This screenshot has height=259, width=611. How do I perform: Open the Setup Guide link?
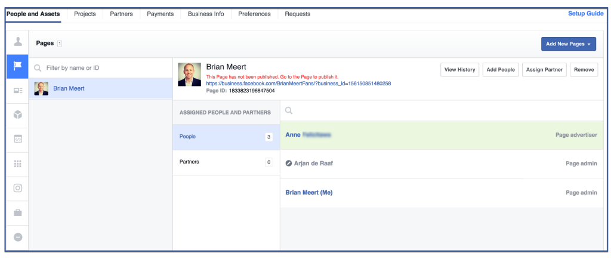(586, 14)
